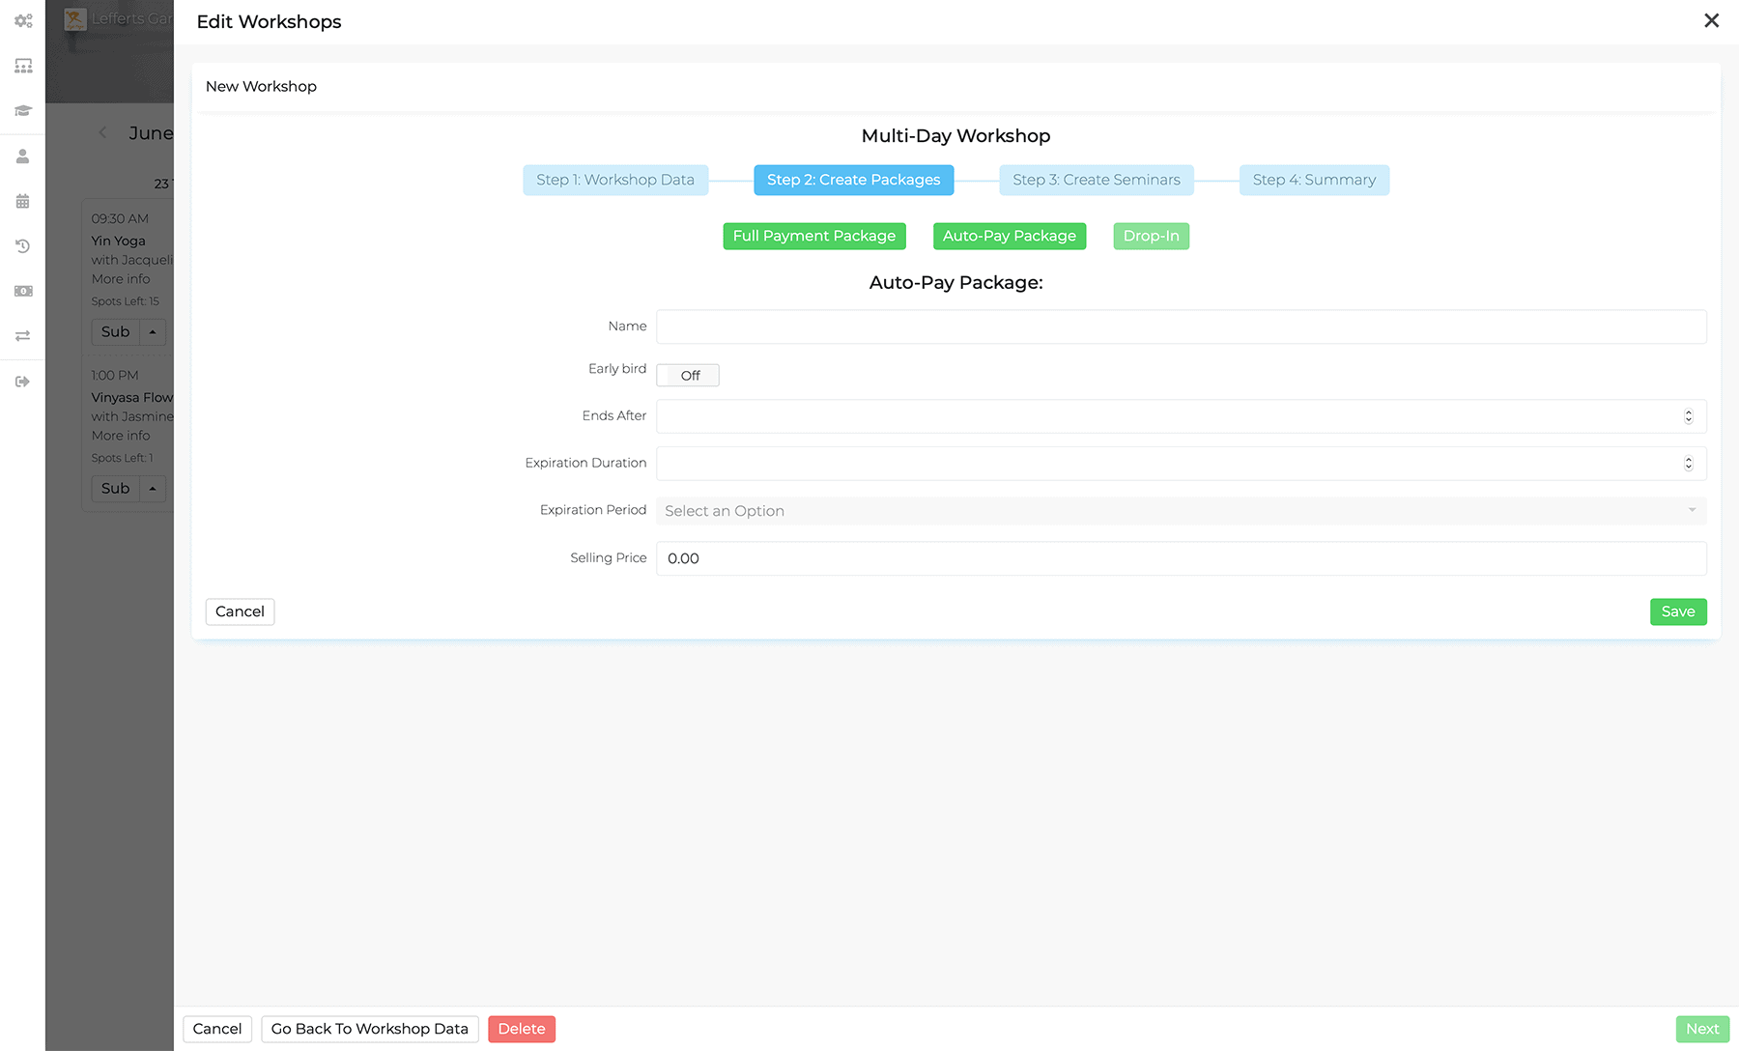The height and width of the screenshot is (1051, 1739).
Task: Click the New Workshop header
Action: click(x=261, y=86)
